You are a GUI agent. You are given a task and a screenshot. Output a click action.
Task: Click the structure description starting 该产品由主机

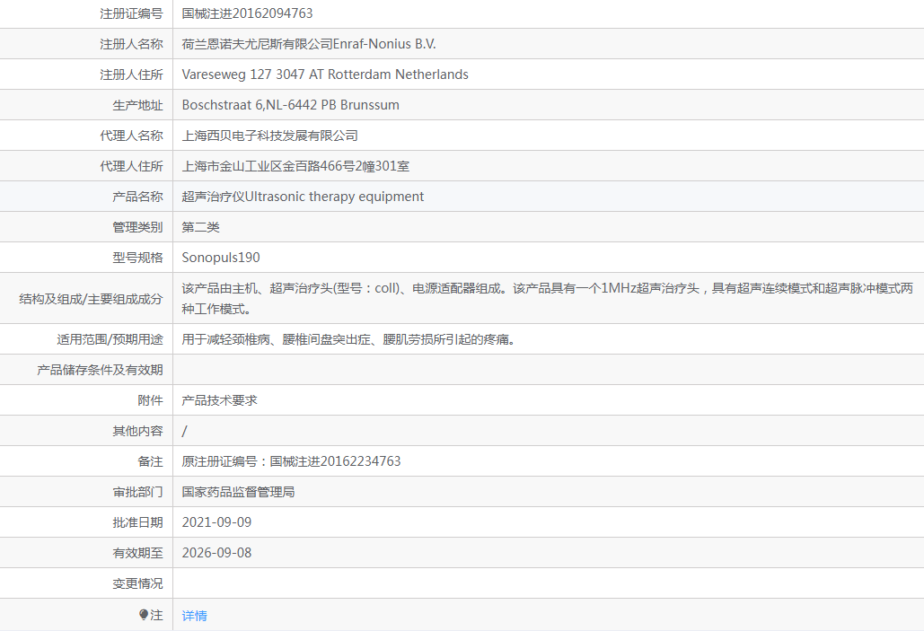(548, 299)
